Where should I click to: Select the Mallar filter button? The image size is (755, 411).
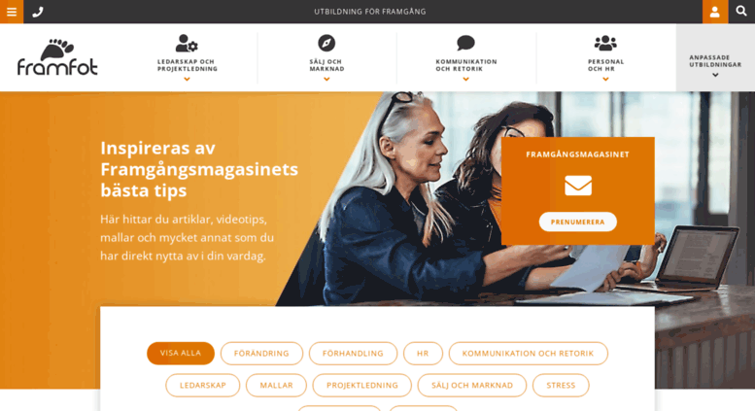276,386
